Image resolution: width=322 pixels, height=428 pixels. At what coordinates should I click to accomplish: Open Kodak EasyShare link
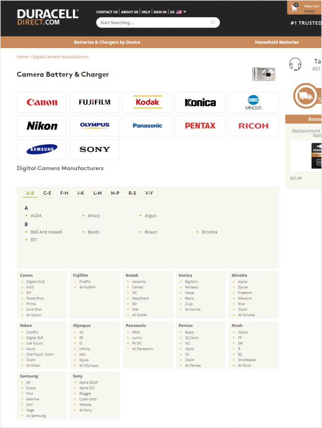[x=141, y=298]
